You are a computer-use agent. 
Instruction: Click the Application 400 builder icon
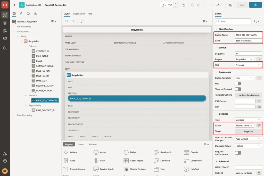(22, 5)
